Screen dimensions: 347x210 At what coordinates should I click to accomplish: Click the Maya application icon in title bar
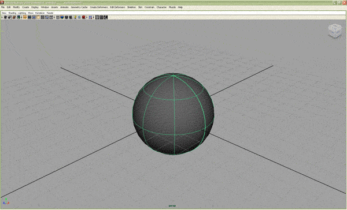coord(2,3)
